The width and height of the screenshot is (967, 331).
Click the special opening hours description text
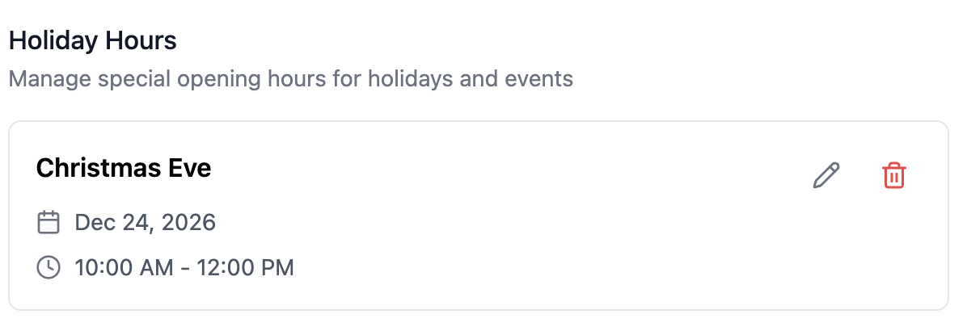tap(290, 79)
